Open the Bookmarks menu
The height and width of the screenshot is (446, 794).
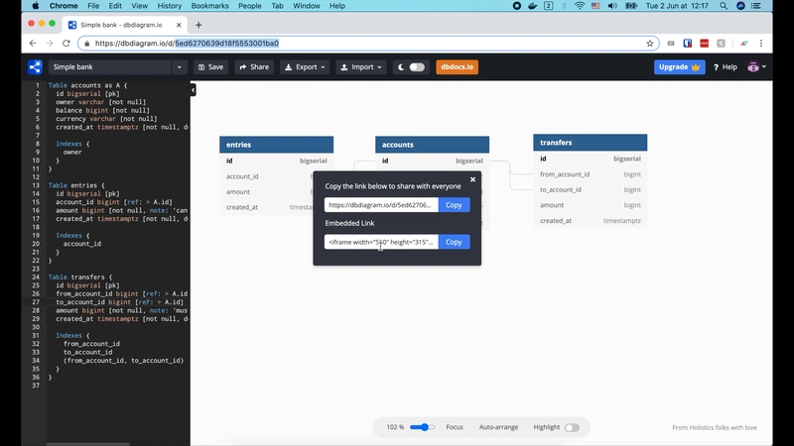[209, 6]
